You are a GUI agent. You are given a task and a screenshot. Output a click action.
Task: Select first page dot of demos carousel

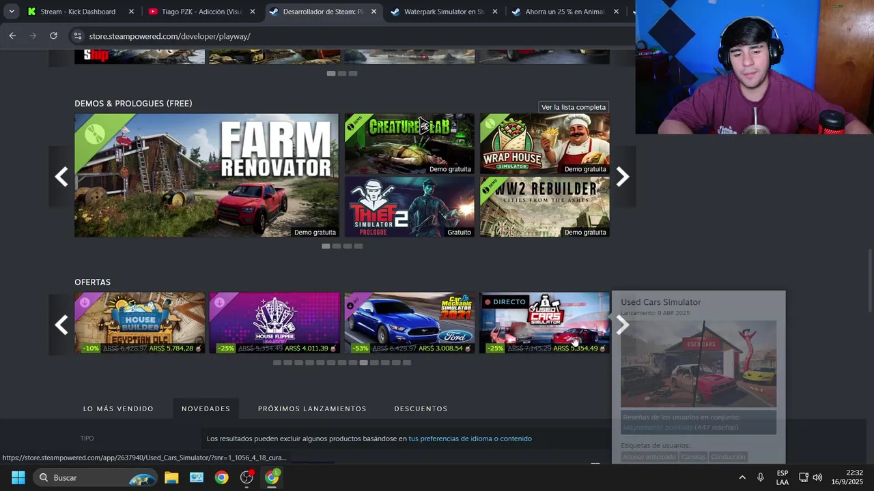click(326, 246)
